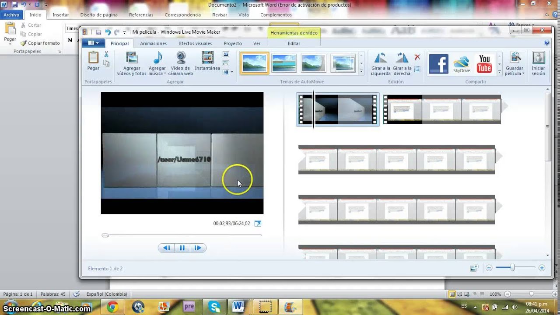
Task: Share the movie to YouTube
Action: click(484, 63)
